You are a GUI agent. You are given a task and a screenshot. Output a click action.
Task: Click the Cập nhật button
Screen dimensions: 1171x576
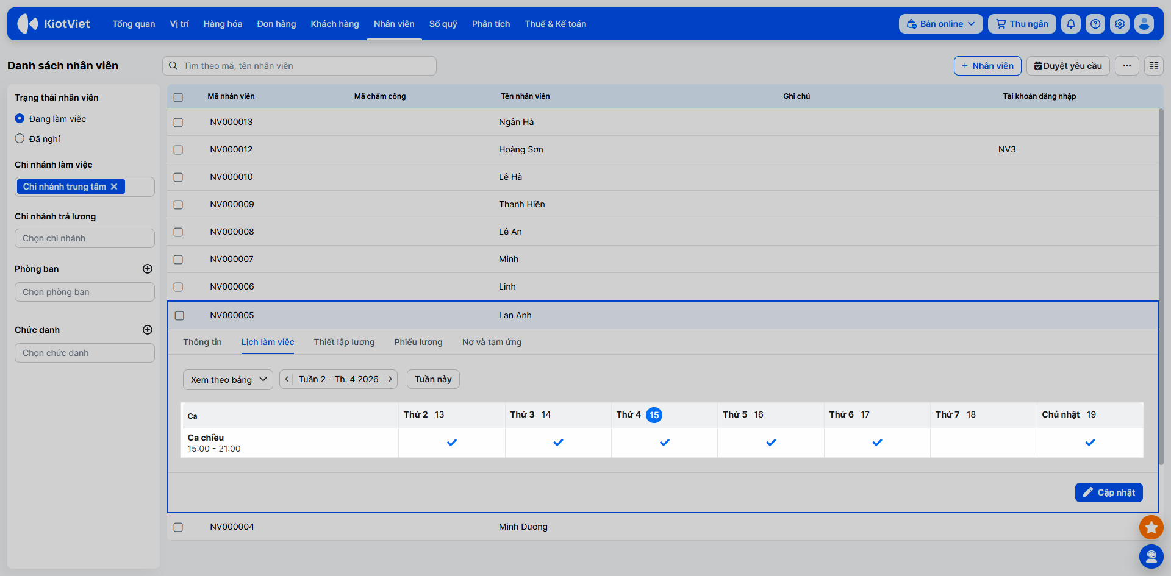point(1109,492)
